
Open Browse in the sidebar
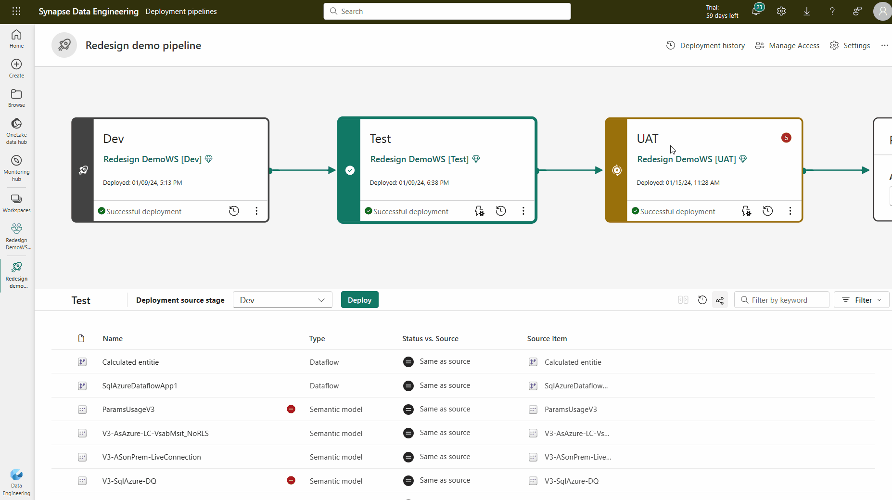click(16, 98)
